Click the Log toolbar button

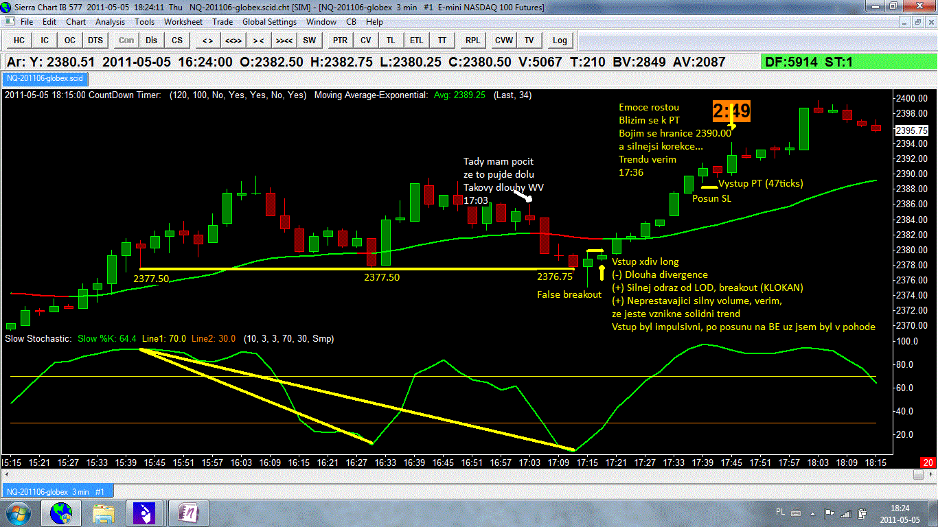point(560,40)
